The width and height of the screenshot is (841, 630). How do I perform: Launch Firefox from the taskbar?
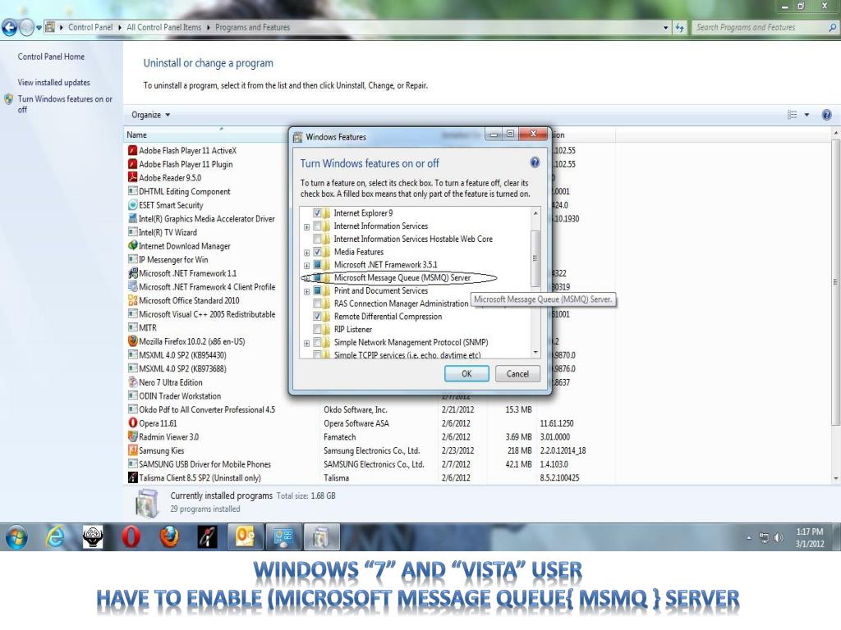pos(169,536)
